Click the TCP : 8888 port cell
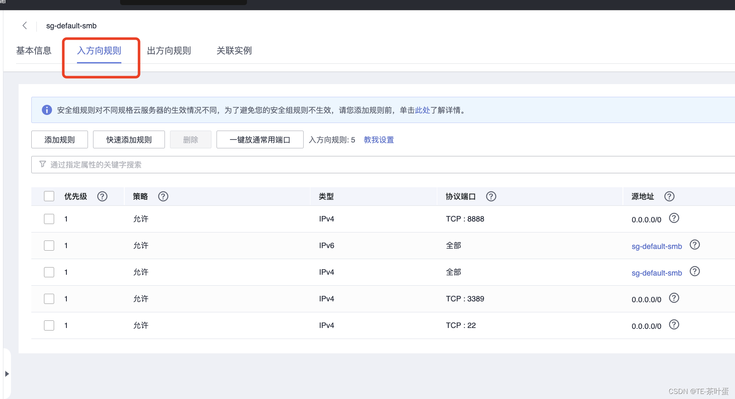Image resolution: width=735 pixels, height=399 pixels. pos(465,219)
